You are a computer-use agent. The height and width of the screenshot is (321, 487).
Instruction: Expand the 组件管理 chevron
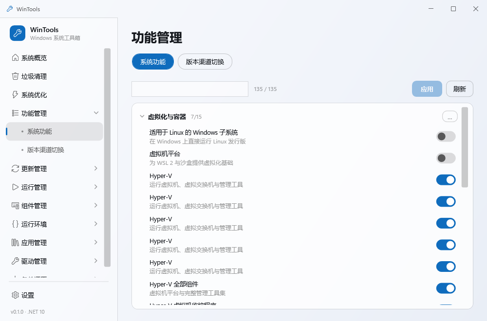96,205
